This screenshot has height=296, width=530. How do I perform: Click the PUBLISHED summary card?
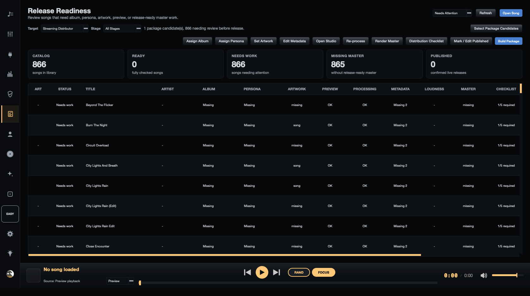tap(474, 64)
